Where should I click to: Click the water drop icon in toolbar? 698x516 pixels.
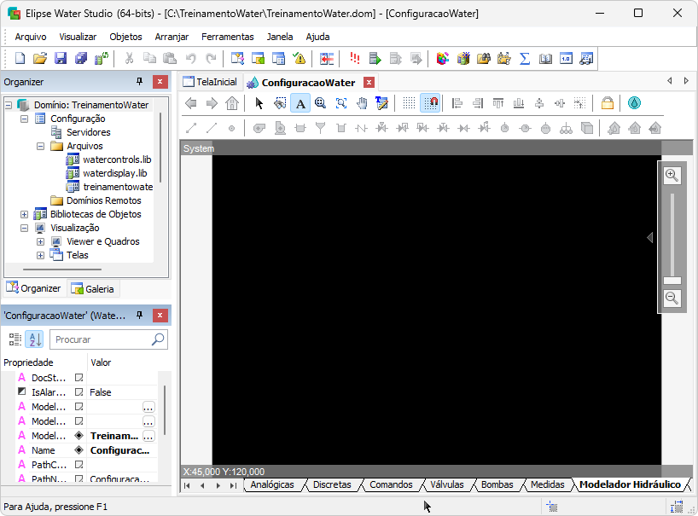tap(634, 103)
